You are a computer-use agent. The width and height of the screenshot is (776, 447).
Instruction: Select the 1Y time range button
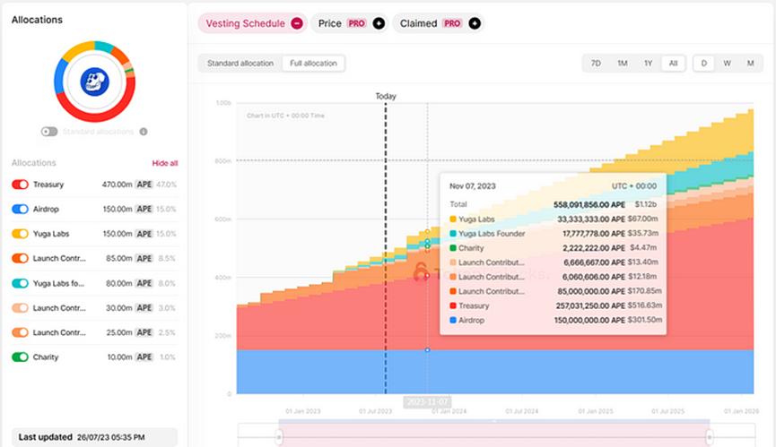click(648, 64)
